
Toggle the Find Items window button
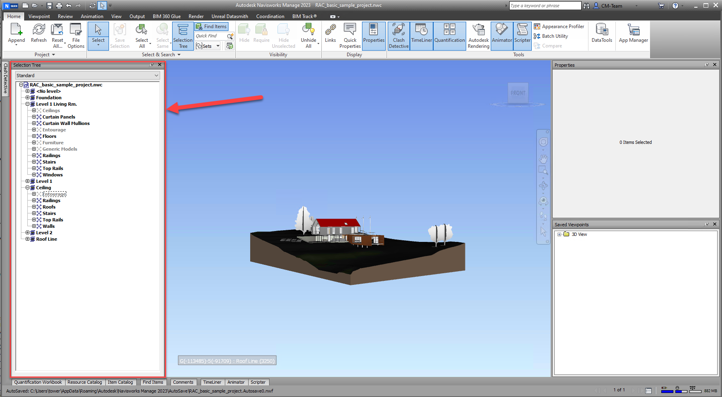(x=212, y=27)
